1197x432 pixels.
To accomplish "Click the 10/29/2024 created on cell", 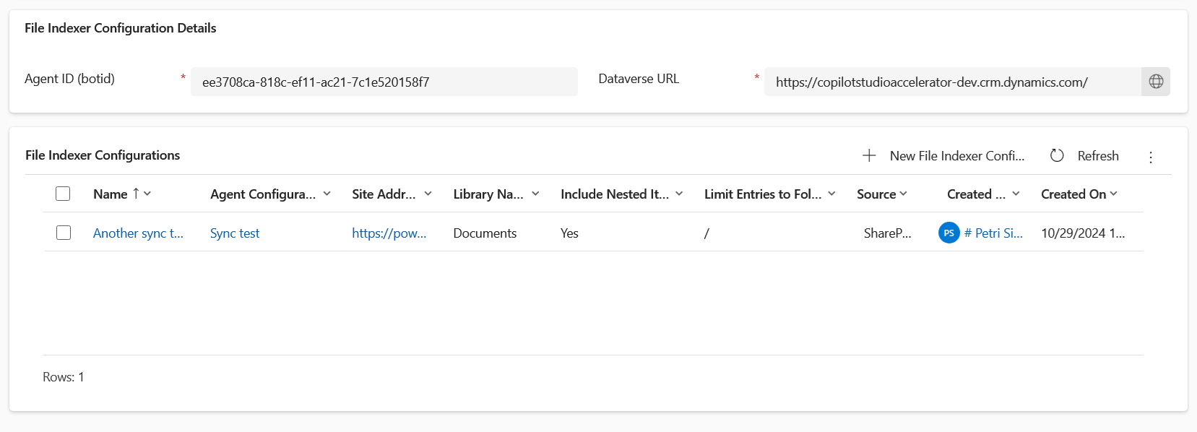I will tap(1083, 233).
